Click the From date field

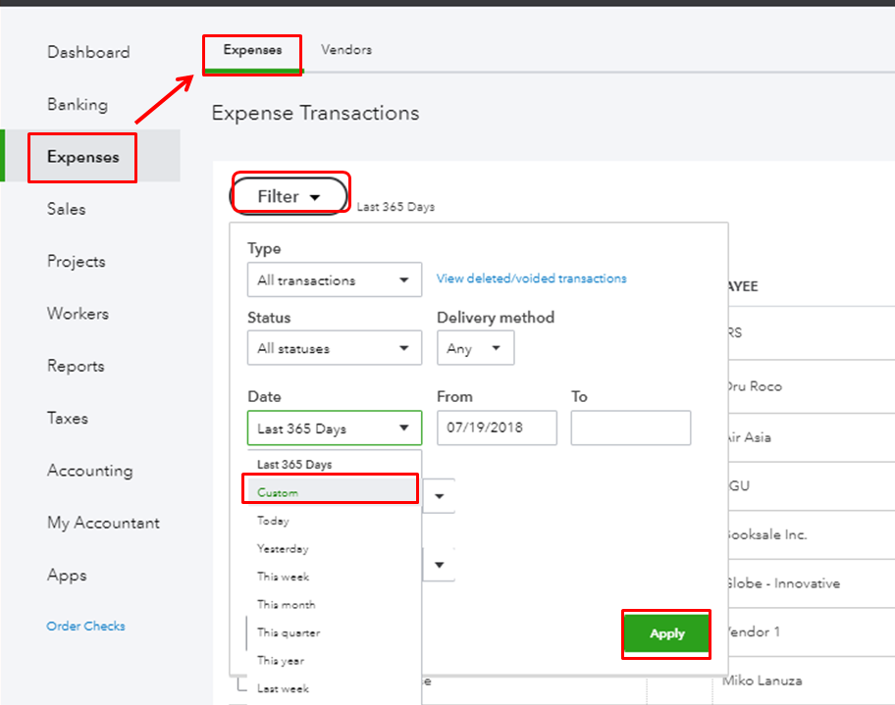[x=497, y=428]
